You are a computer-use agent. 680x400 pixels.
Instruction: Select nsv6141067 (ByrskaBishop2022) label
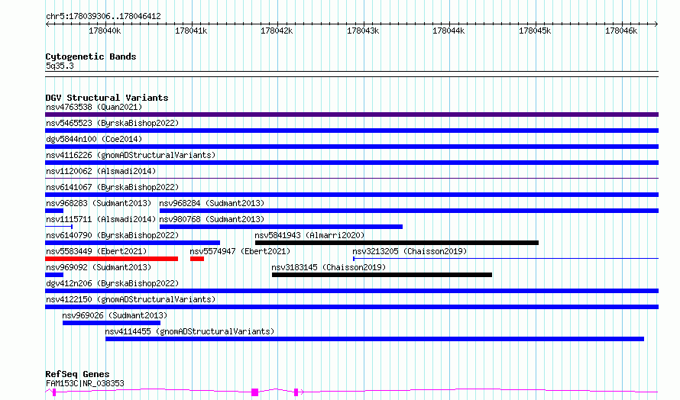coord(112,187)
